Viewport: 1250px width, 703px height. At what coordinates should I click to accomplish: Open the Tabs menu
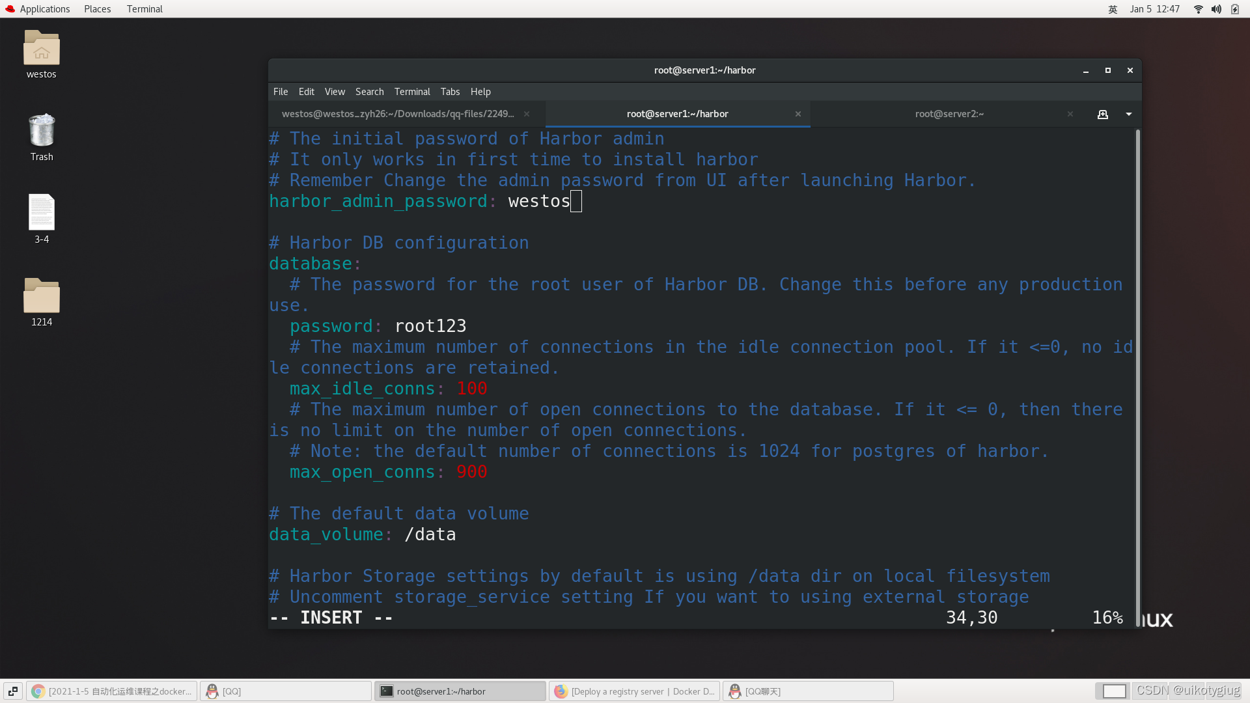[x=450, y=92]
